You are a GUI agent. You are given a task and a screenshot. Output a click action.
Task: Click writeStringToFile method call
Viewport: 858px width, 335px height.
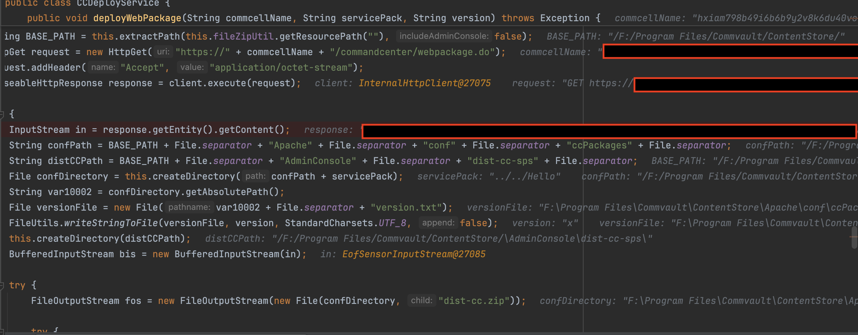111,223
